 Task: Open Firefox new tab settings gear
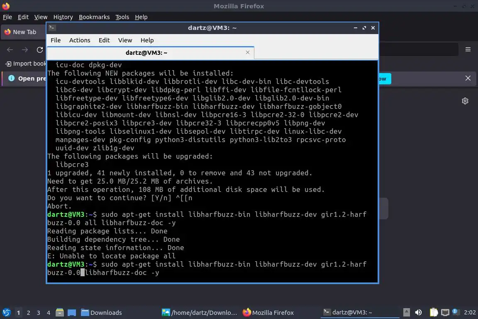[x=465, y=101]
